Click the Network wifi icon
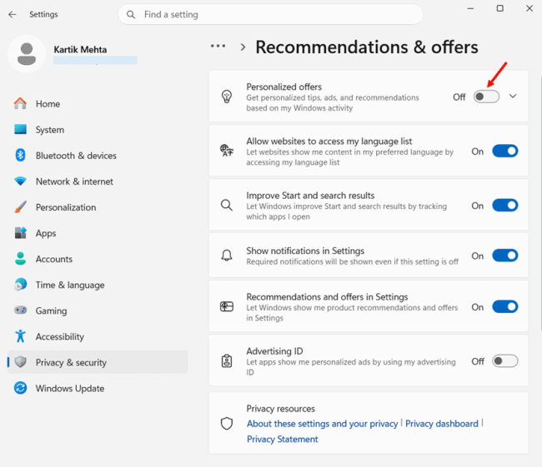The image size is (542, 467). [x=20, y=181]
